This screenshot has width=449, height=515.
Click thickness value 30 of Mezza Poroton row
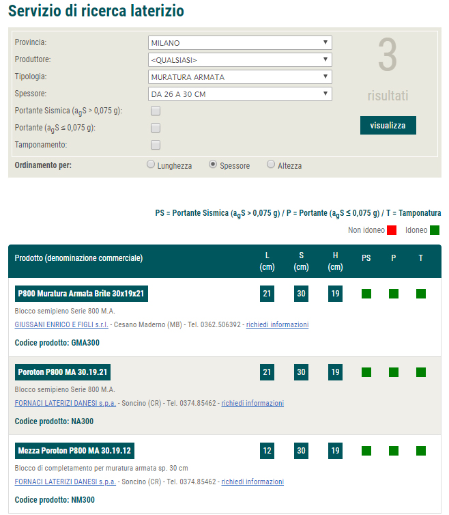click(x=302, y=451)
